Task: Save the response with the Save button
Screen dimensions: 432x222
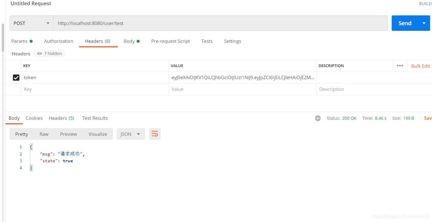Action: point(428,118)
